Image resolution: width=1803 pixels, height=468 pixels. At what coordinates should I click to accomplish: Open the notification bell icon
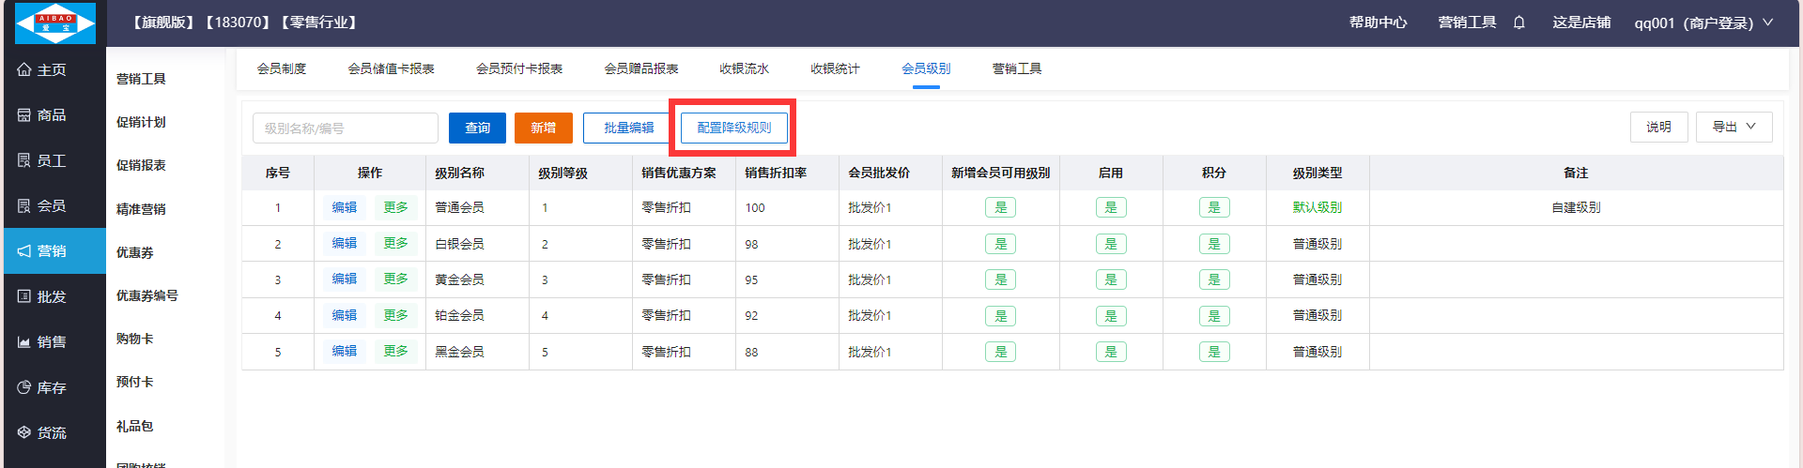[1518, 23]
